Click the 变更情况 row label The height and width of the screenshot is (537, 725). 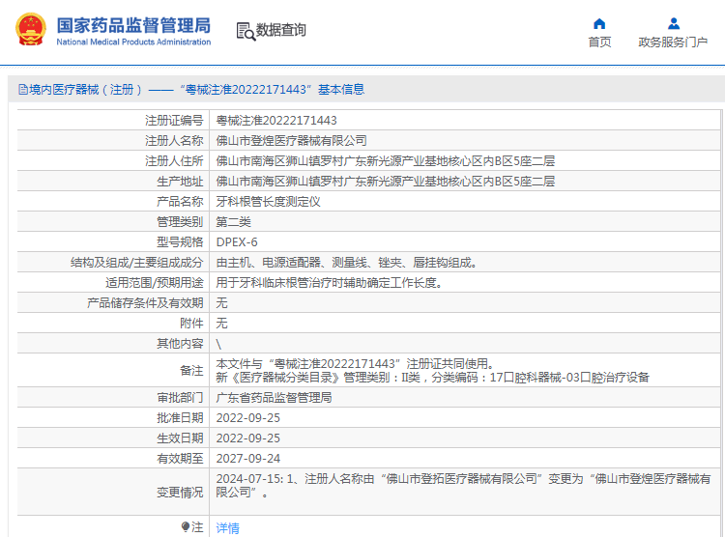tap(180, 493)
